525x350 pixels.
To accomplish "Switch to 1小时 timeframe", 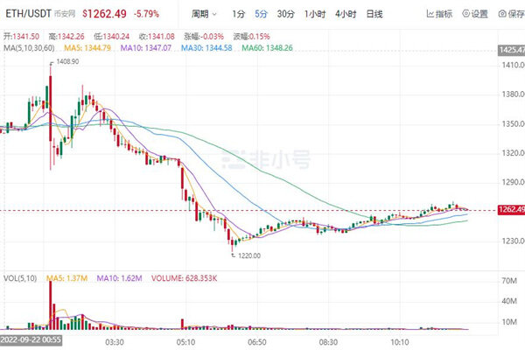I will click(314, 14).
